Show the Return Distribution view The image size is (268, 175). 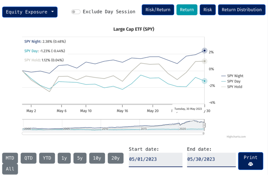pyautogui.click(x=242, y=10)
